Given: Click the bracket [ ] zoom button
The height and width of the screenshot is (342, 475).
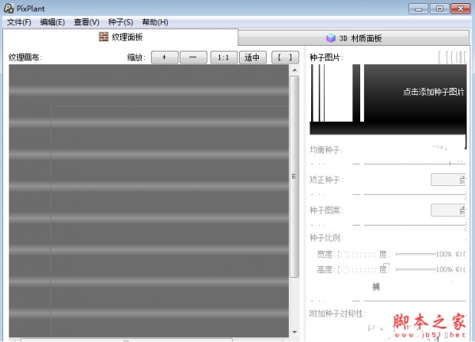Looking at the screenshot, I should (x=285, y=57).
